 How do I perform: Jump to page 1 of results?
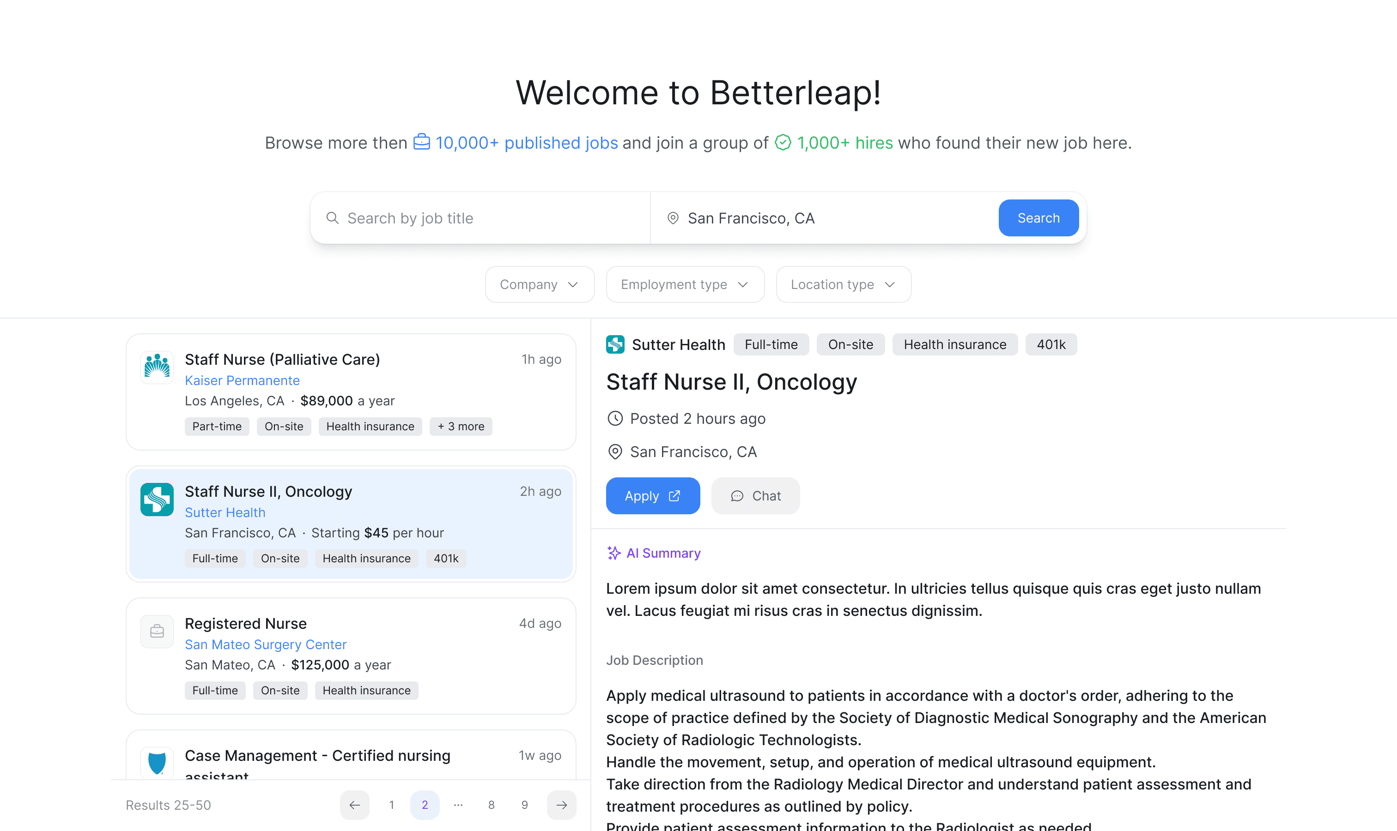(392, 805)
